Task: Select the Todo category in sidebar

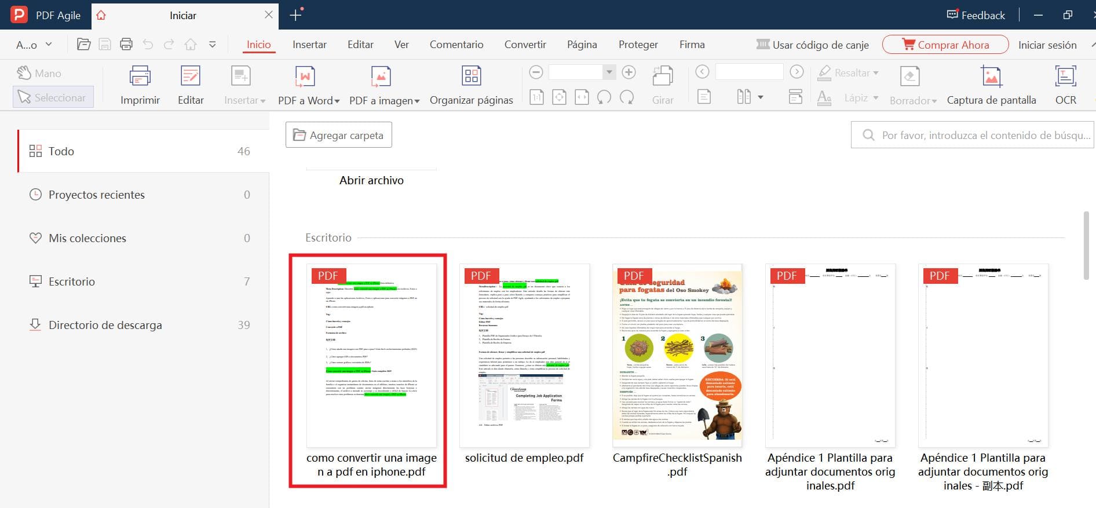Action: click(x=143, y=151)
